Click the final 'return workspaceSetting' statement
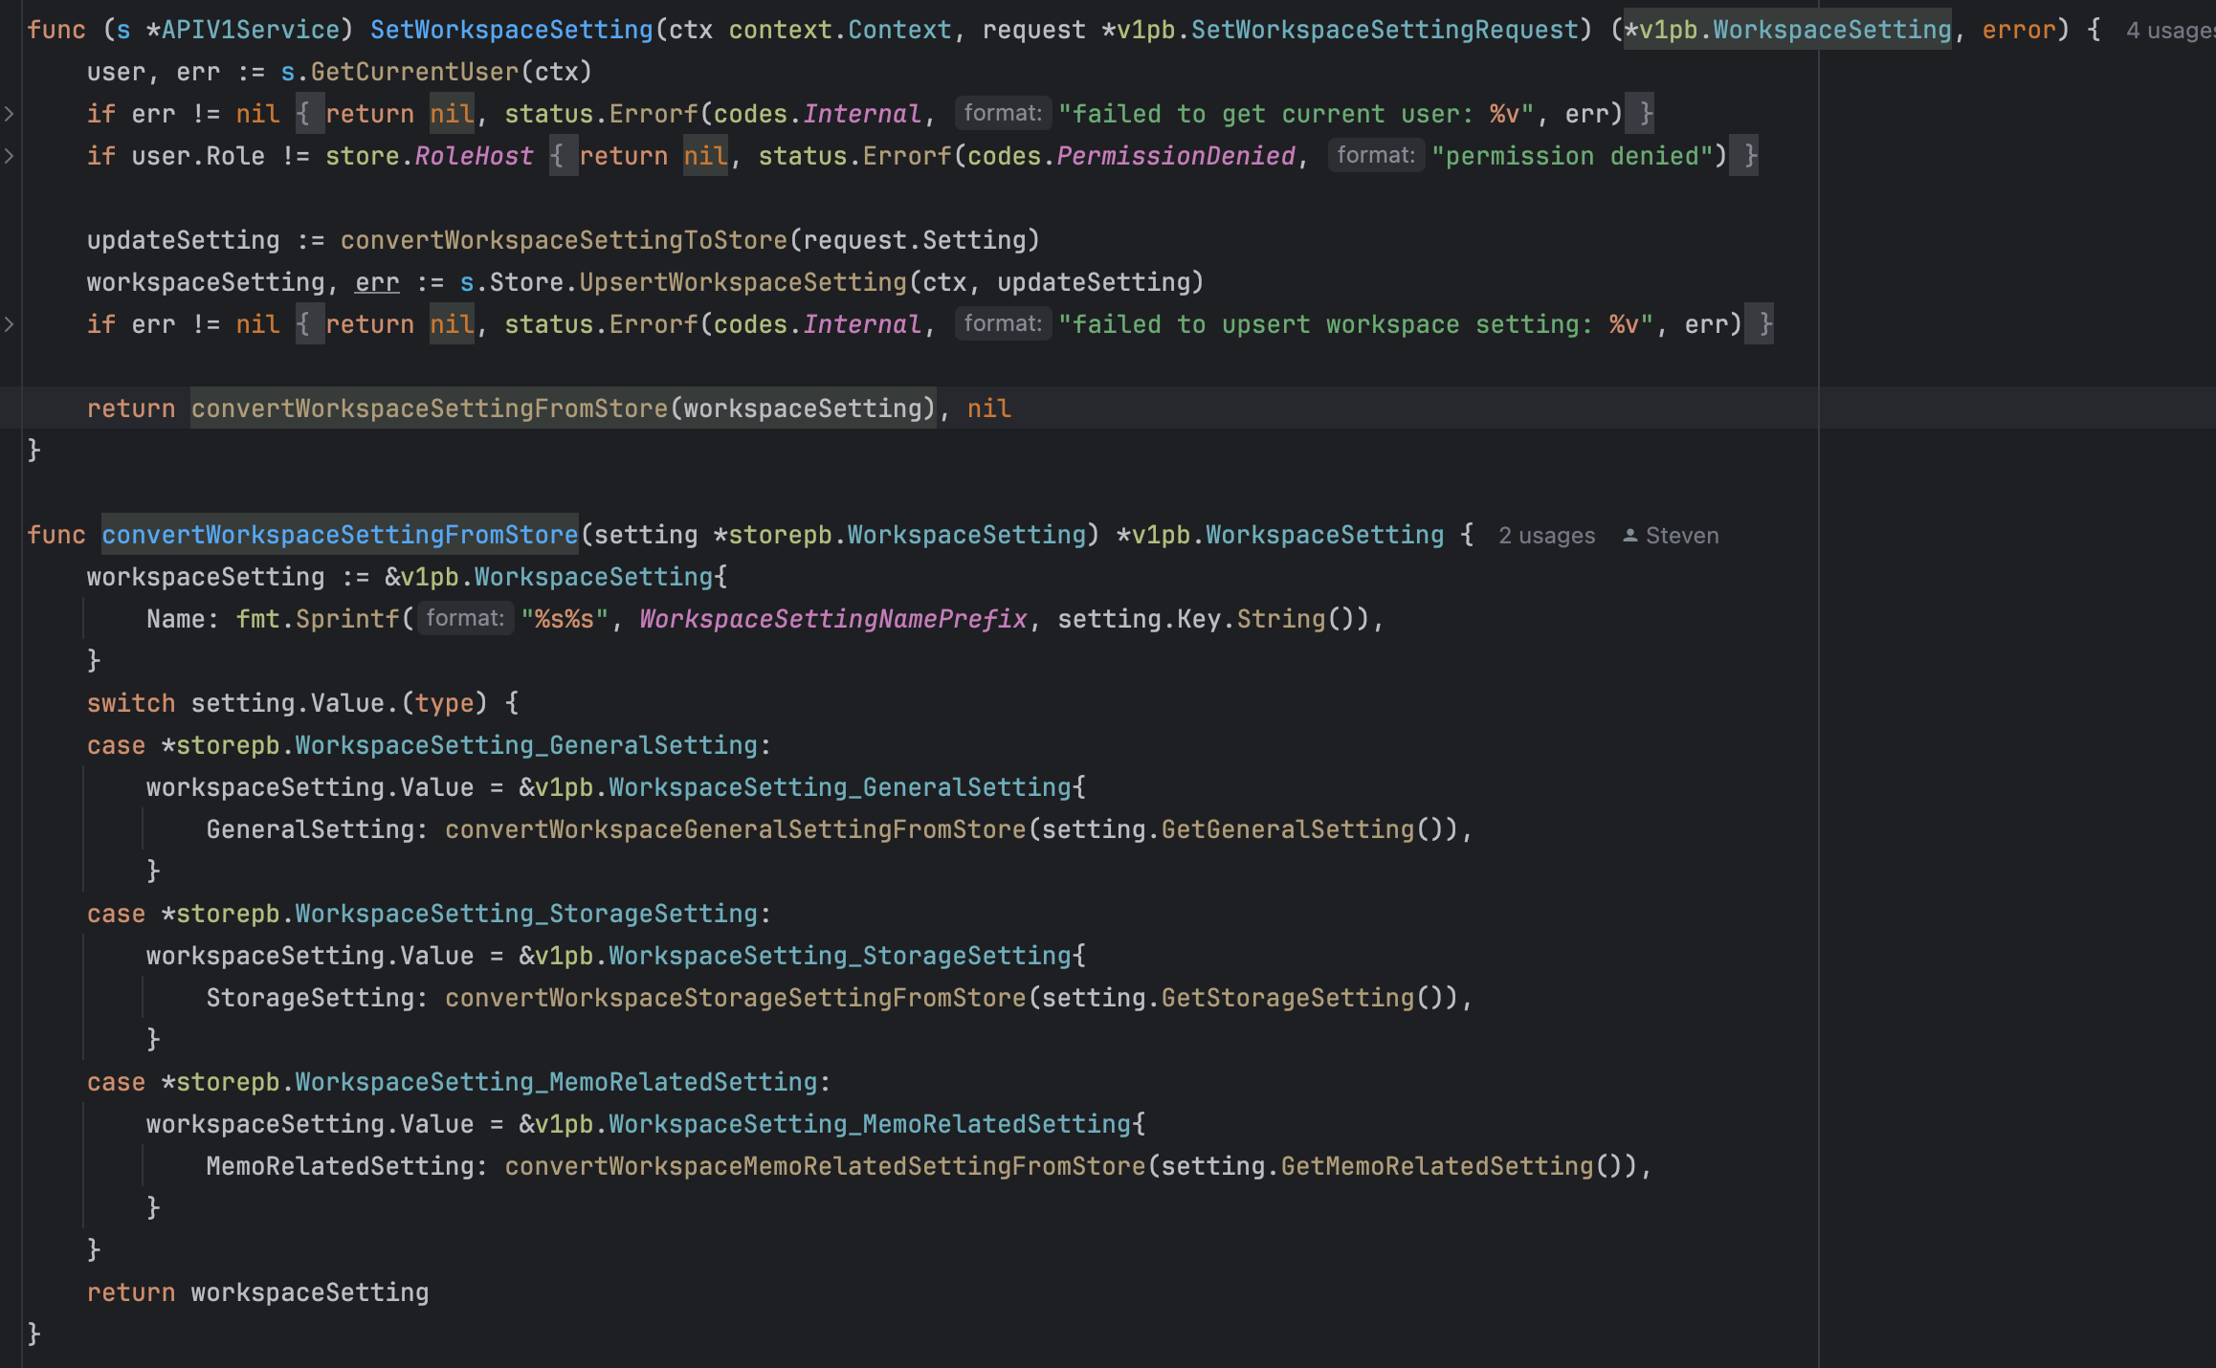 point(257,1292)
